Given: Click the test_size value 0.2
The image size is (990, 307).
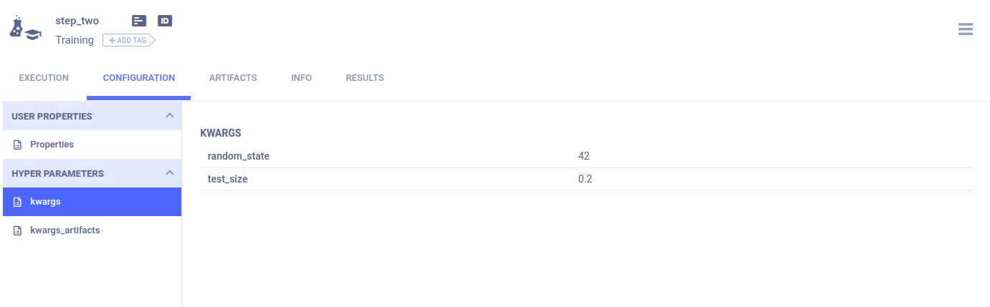Looking at the screenshot, I should (x=585, y=179).
